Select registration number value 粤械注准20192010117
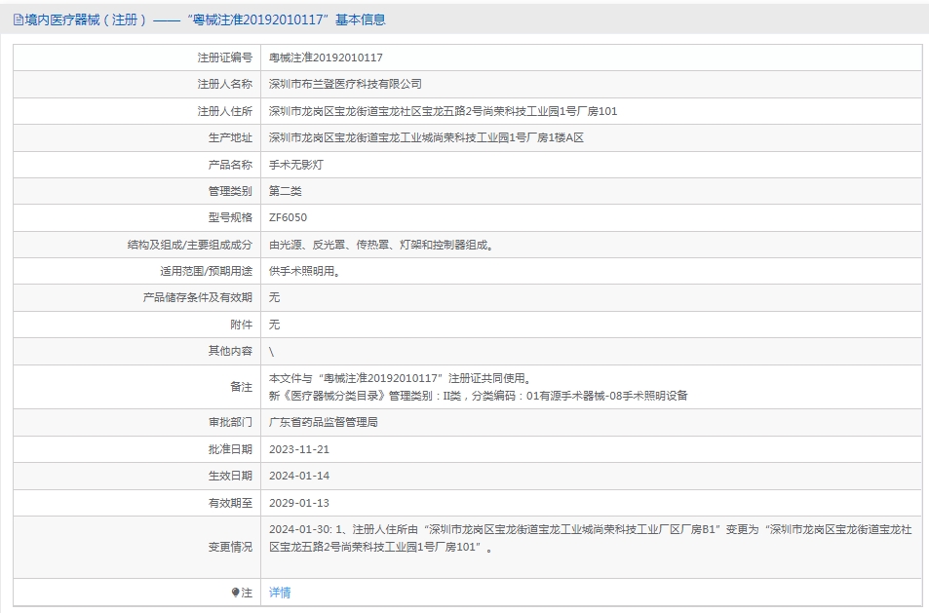Screen dimensions: 929x613 point(326,57)
